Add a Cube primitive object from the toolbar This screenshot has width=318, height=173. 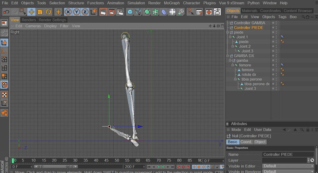130,12
